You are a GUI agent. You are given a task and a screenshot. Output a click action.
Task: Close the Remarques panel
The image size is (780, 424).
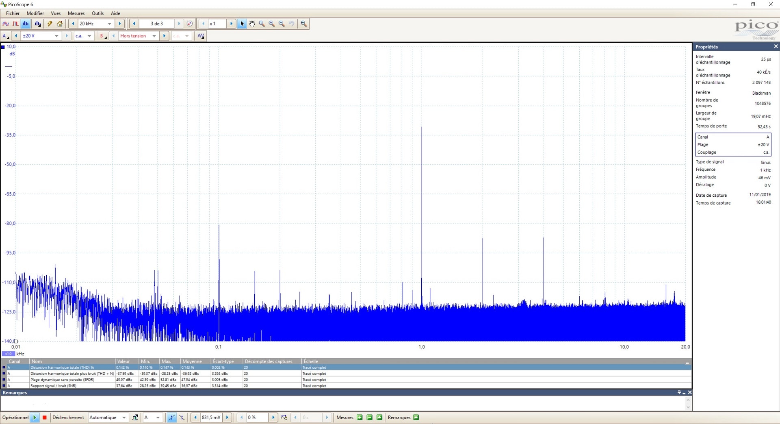[x=689, y=392]
